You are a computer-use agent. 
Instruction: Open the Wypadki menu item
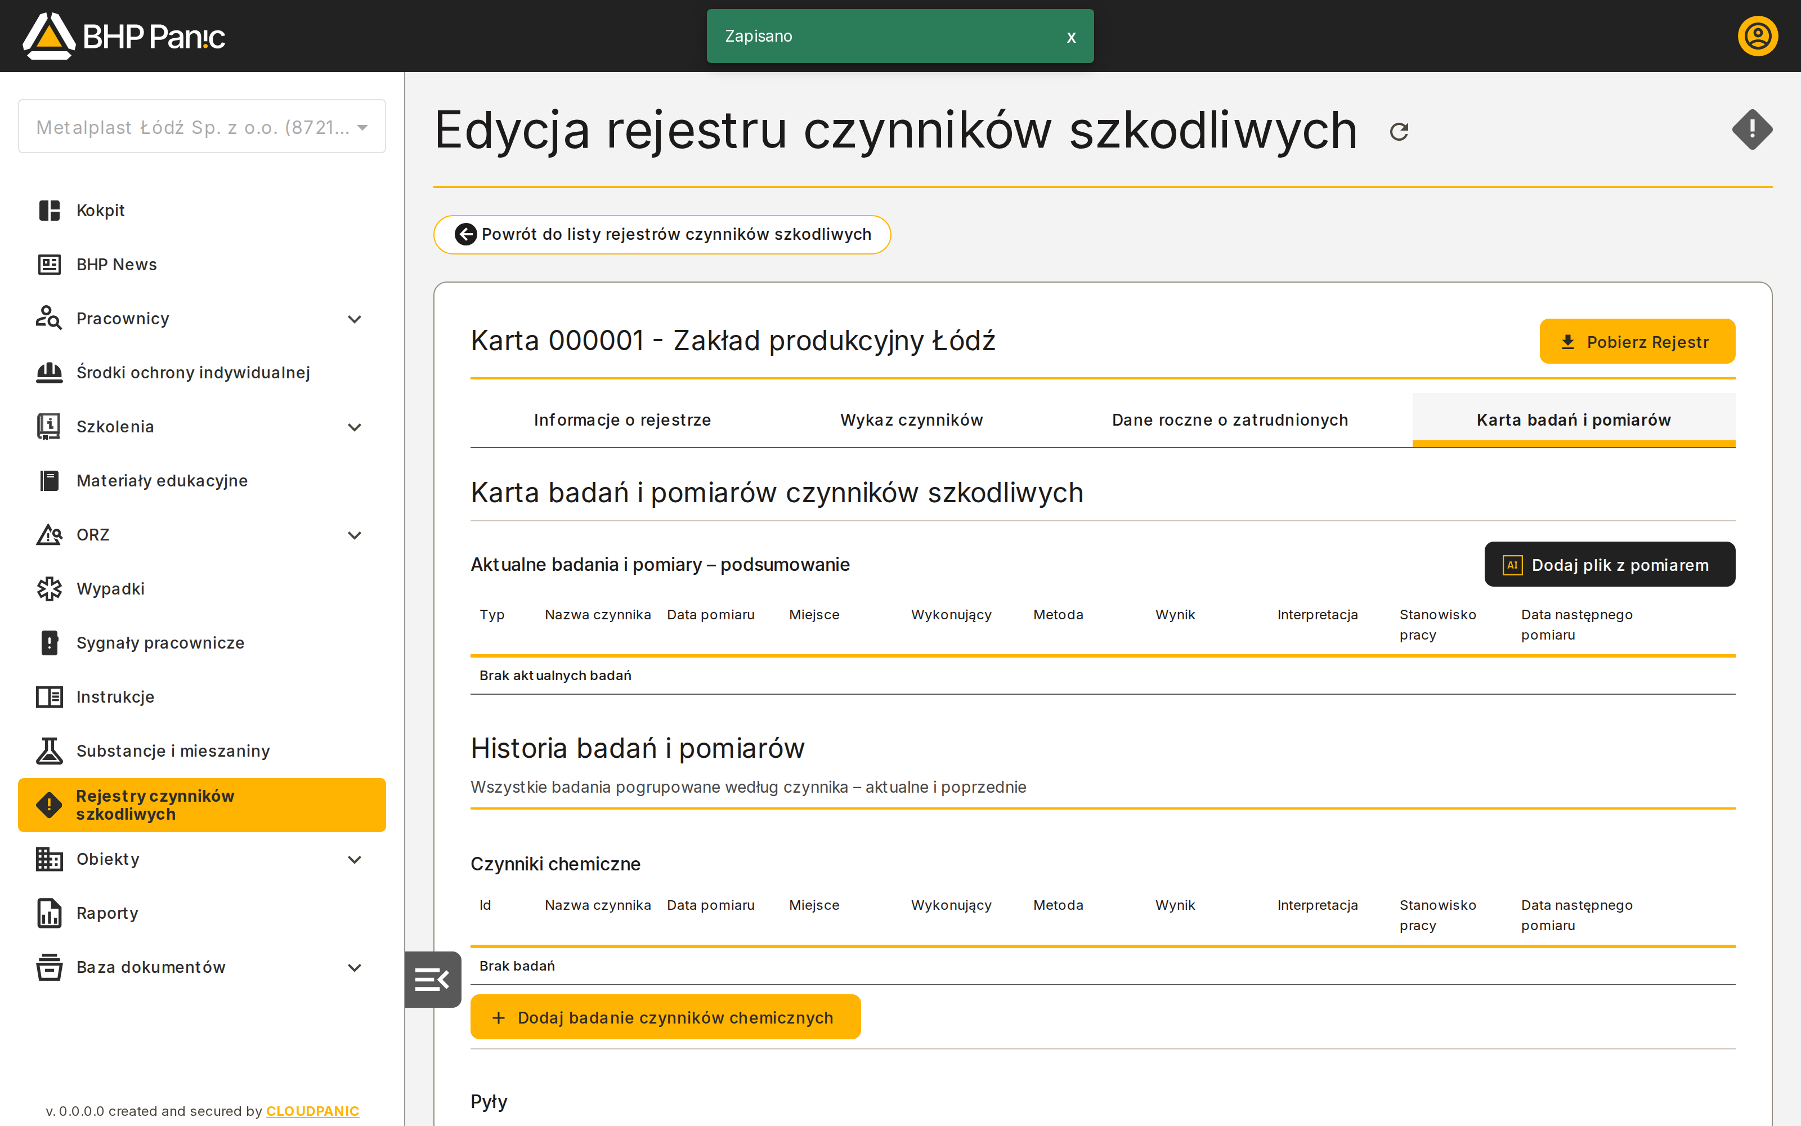(201, 588)
